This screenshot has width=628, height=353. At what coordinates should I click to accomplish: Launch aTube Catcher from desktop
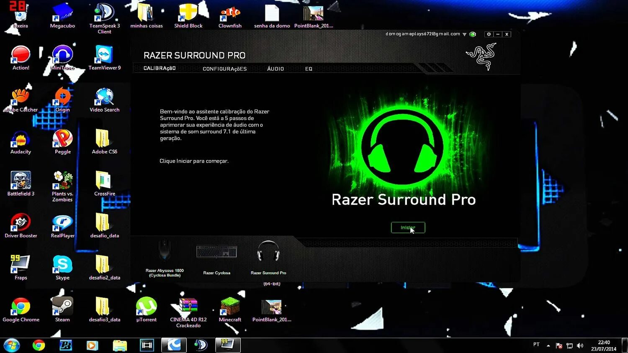[x=21, y=100]
